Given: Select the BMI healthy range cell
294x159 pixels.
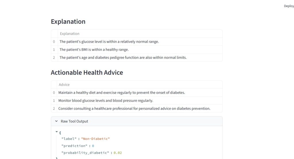Looking at the screenshot, I should coord(94,50).
